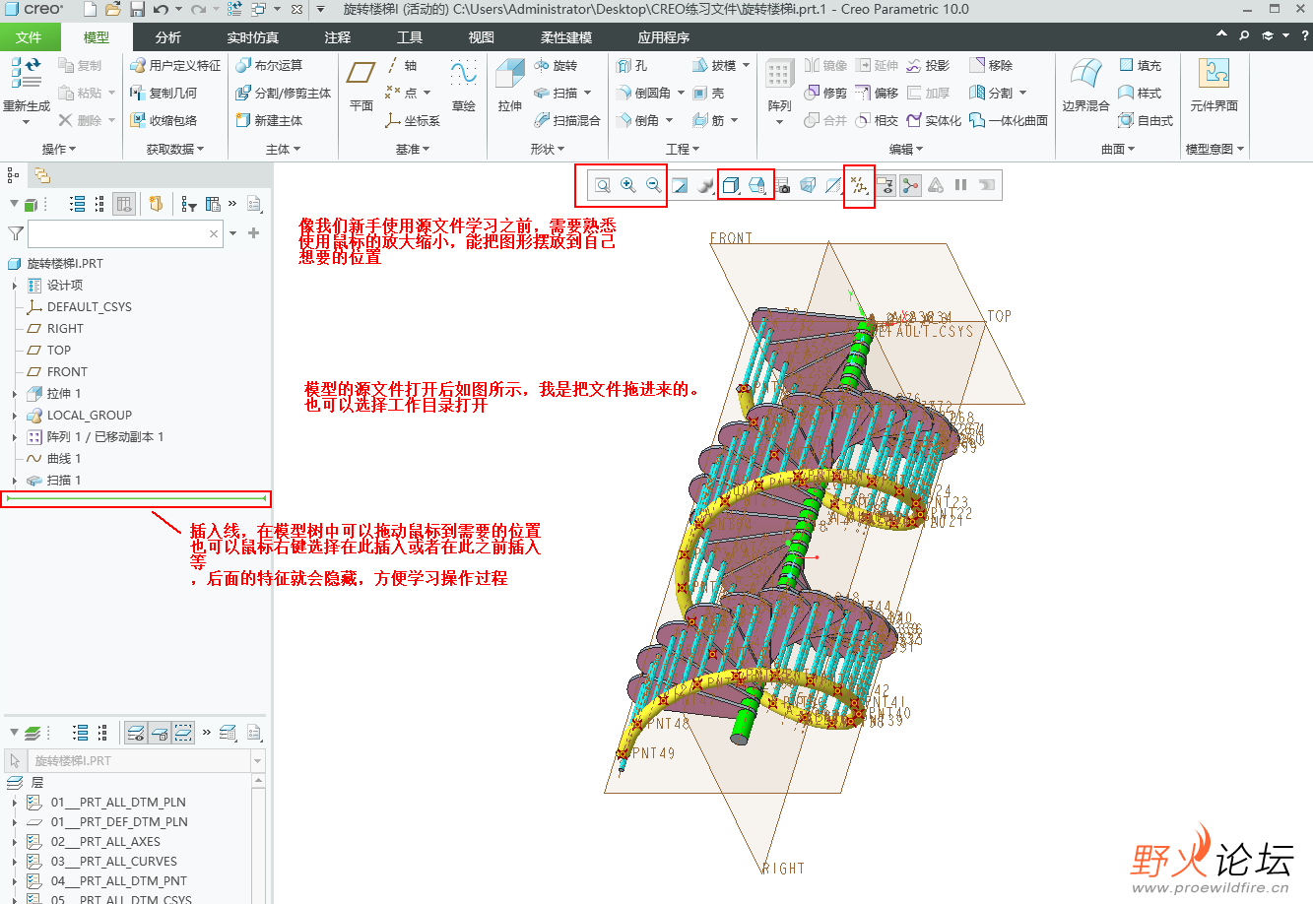Image resolution: width=1313 pixels, height=904 pixels.
Task: Click the View Manager camera icon
Action: (783, 185)
